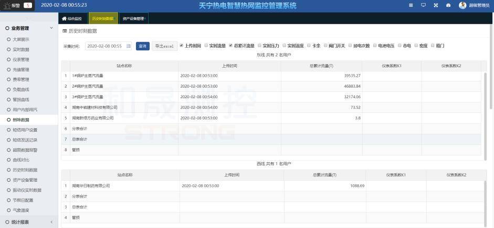Viewport: 494px width, 228px height.
Task: Click the home icon on 综合监控 tab
Action: pos(64,18)
